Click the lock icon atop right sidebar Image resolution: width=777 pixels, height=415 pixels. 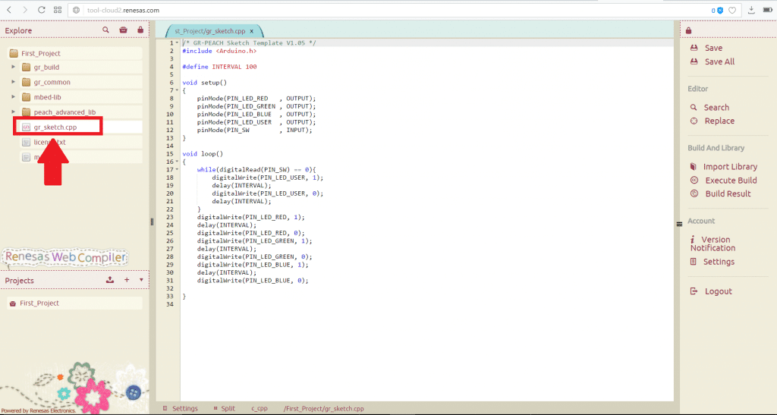pyautogui.click(x=688, y=30)
